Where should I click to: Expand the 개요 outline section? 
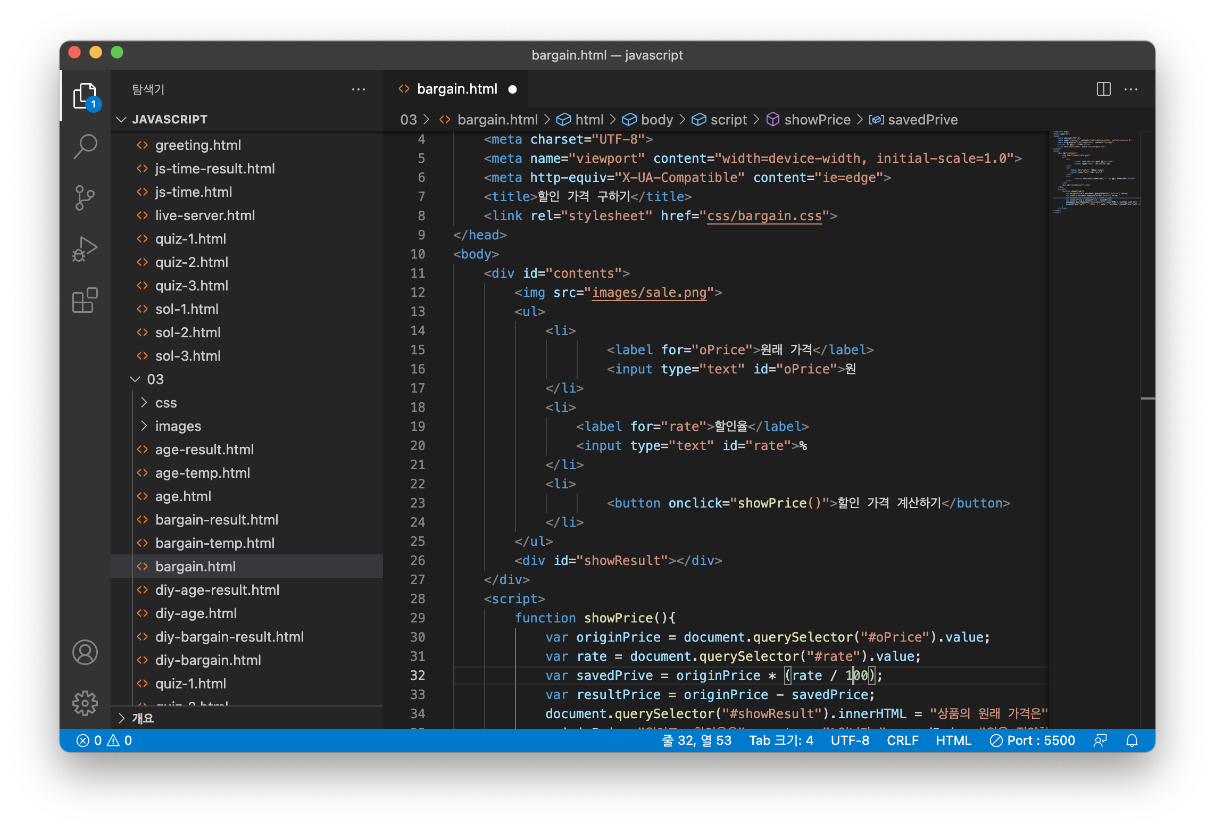pyautogui.click(x=143, y=718)
